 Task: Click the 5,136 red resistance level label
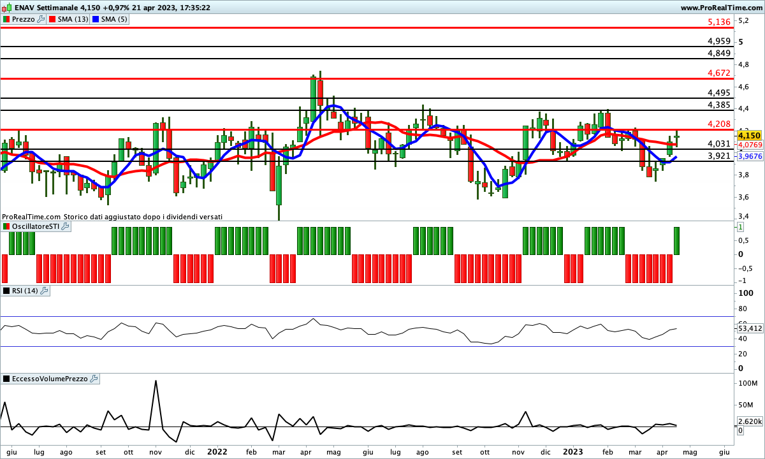pos(719,22)
